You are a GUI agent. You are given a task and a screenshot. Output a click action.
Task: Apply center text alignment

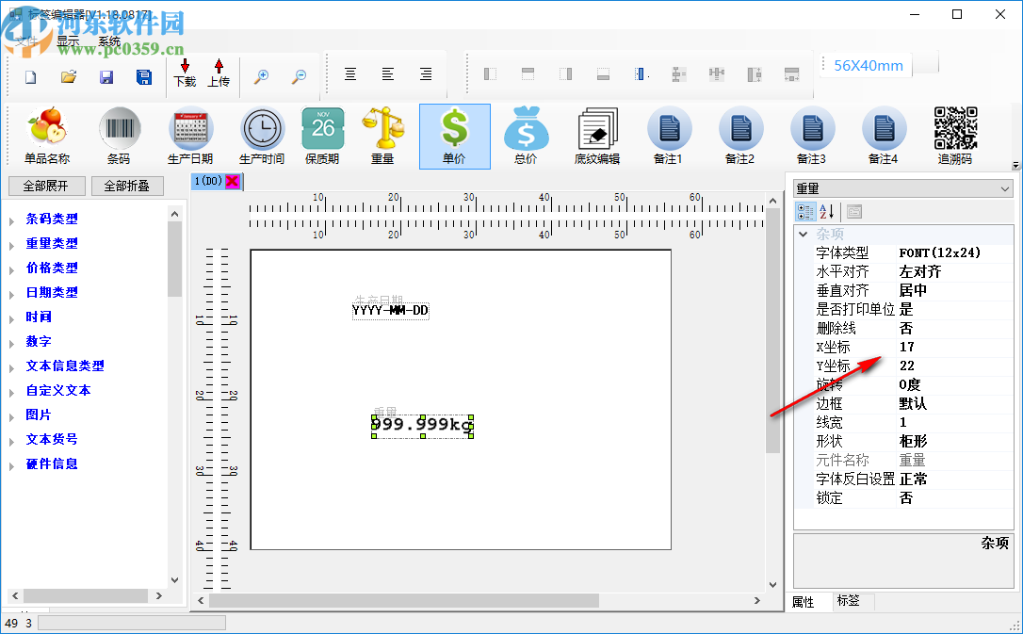tap(350, 74)
